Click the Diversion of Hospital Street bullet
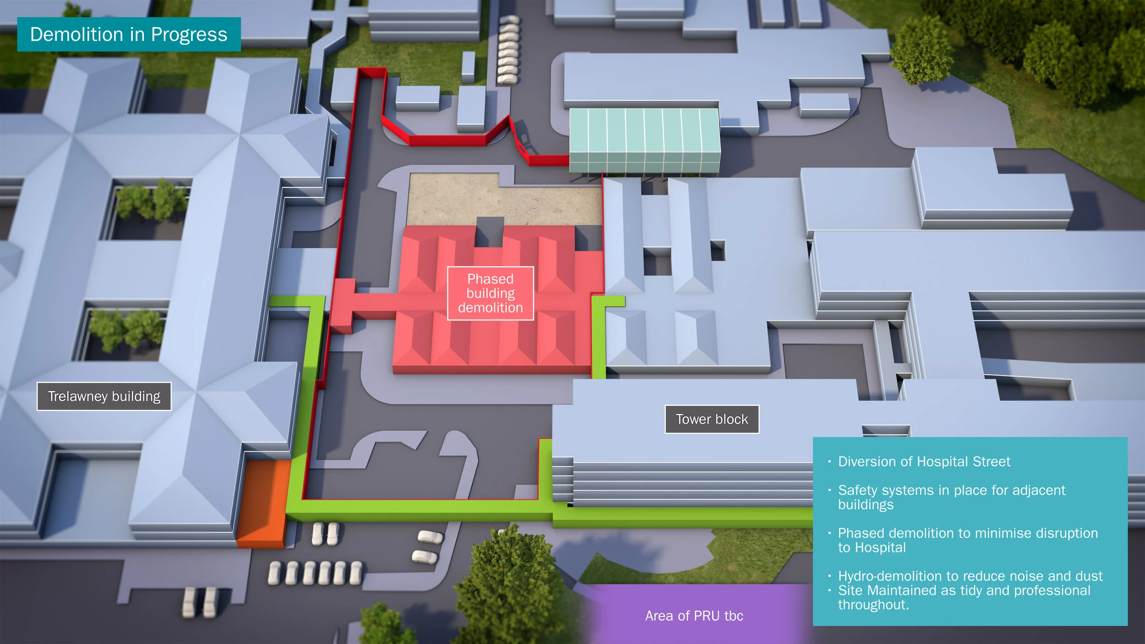This screenshot has height=644, width=1145. click(x=924, y=462)
